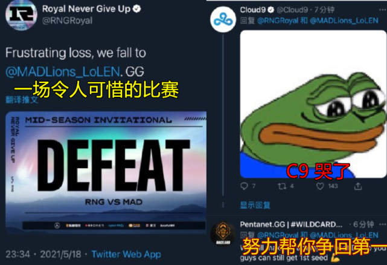Viewport: 387px width, 265px height.
Task: Click the verified badge beside Cloud9 name
Action: [x=270, y=10]
